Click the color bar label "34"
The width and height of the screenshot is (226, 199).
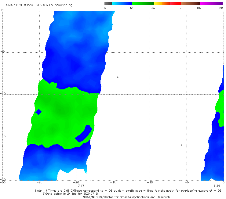click(x=153, y=8)
